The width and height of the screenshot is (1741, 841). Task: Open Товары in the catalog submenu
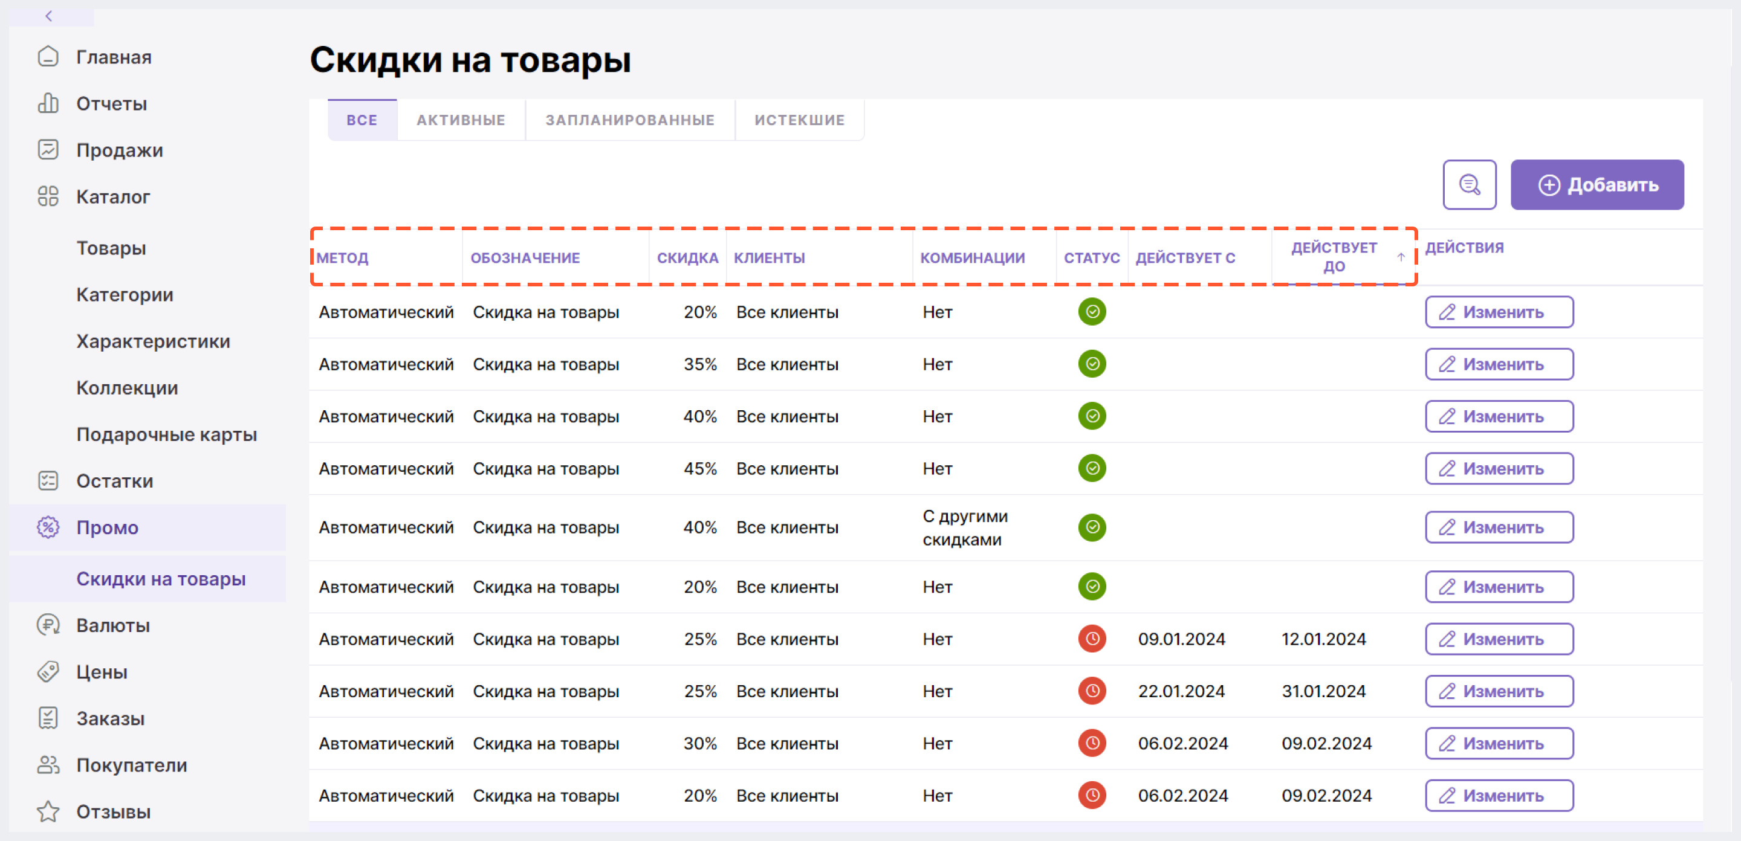(111, 248)
